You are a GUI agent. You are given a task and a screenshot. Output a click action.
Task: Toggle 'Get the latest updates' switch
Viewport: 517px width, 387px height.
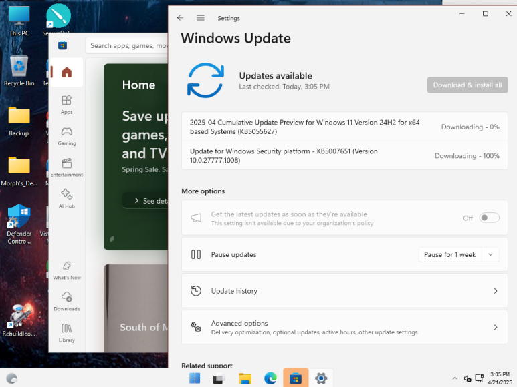pyautogui.click(x=489, y=218)
